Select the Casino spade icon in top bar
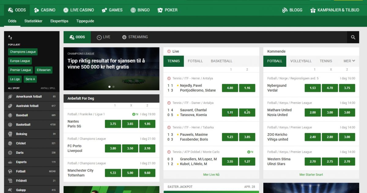 (35, 10)
